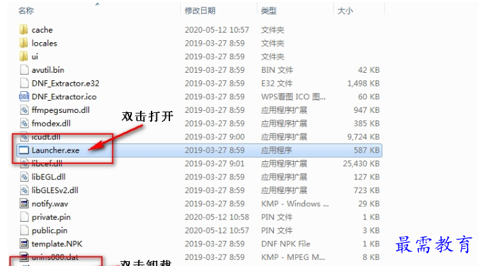Image resolution: width=478 pixels, height=266 pixels.
Task: Select notify.wav file name
Action: click(x=50, y=204)
